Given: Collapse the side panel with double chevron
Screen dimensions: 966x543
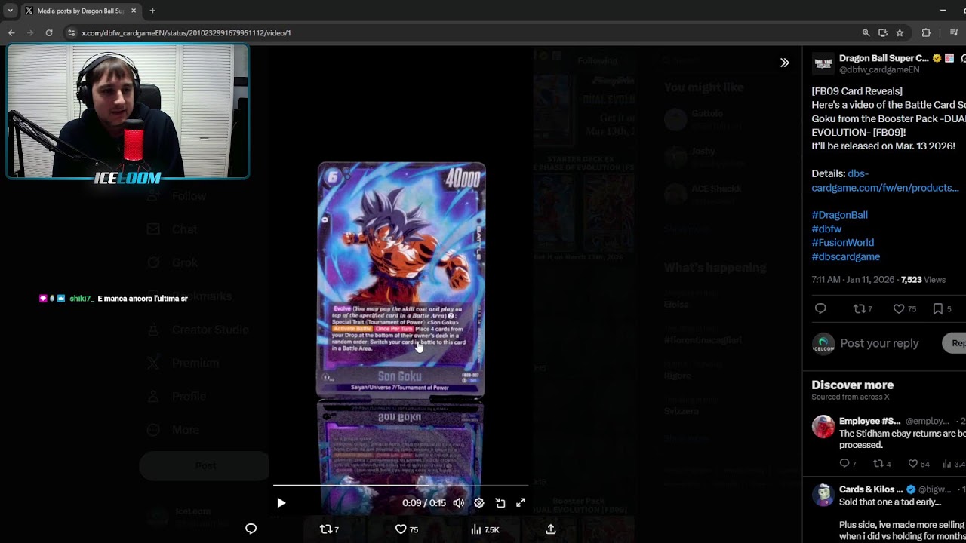Looking at the screenshot, I should [x=785, y=63].
